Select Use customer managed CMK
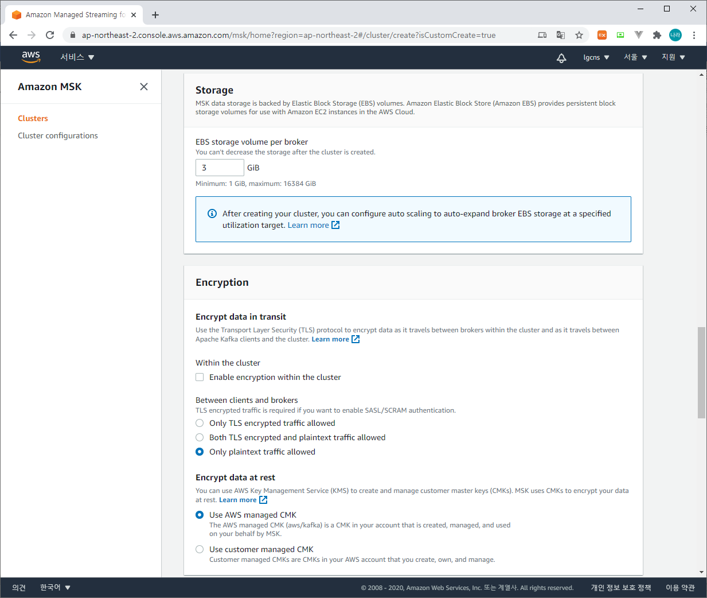 click(200, 549)
